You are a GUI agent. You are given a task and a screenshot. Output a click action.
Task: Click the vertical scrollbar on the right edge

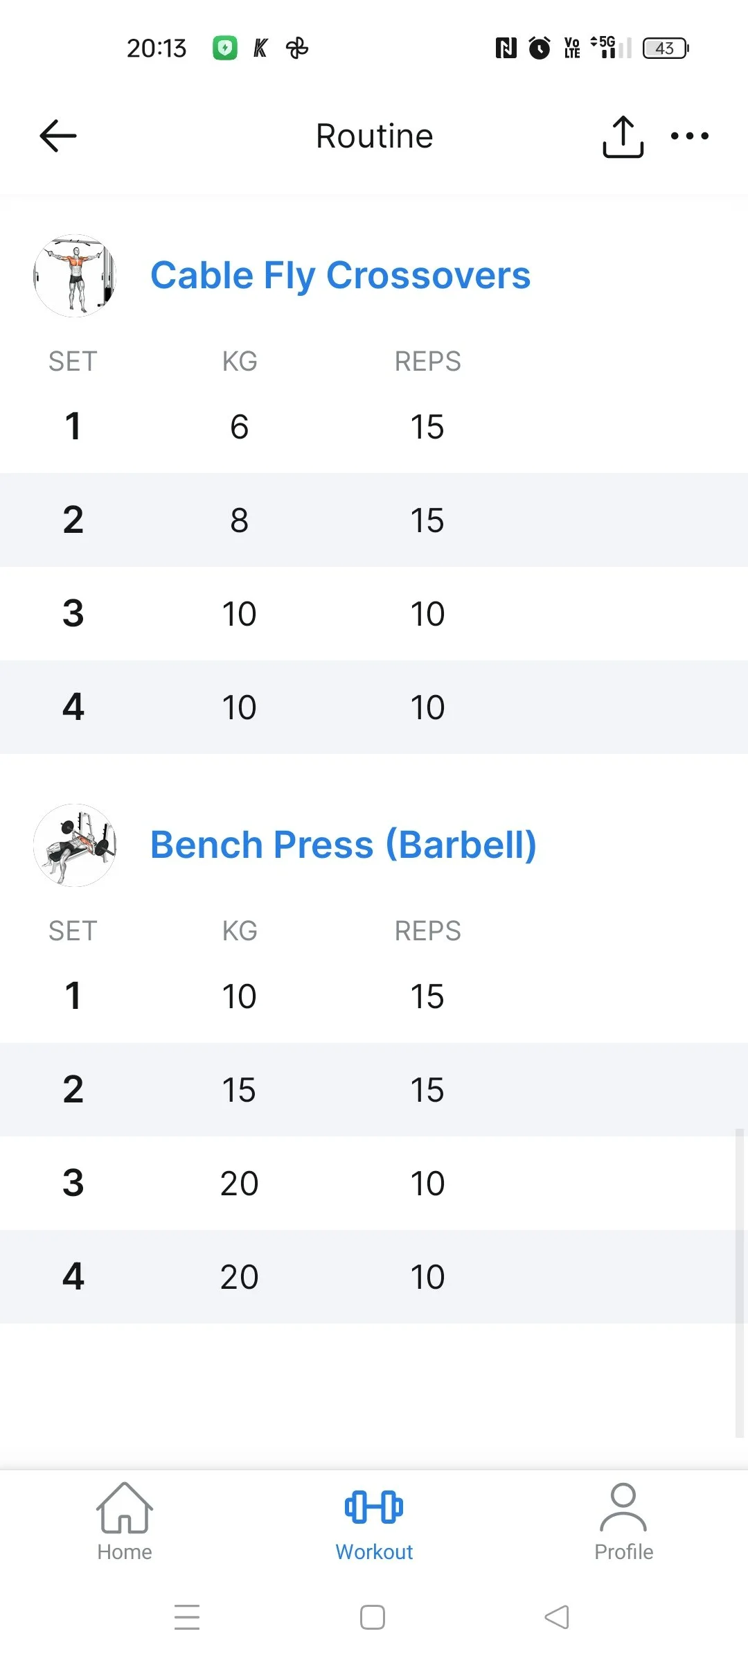point(739,1282)
